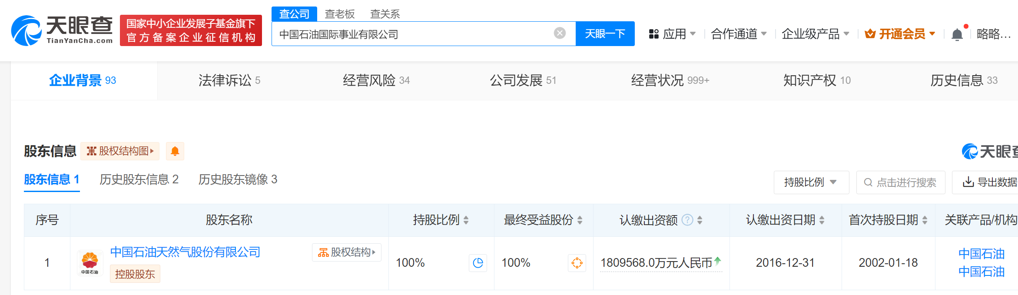Click the 认缴出资额 help question mark icon
Viewport: 1018px width, 295px height.
point(687,220)
